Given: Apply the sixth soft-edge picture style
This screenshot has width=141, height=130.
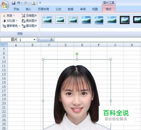Looking at the screenshot, I should pos(112,20).
